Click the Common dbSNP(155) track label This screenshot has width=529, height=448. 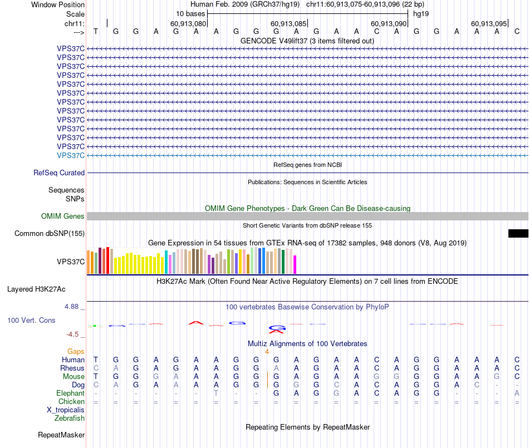(49, 233)
